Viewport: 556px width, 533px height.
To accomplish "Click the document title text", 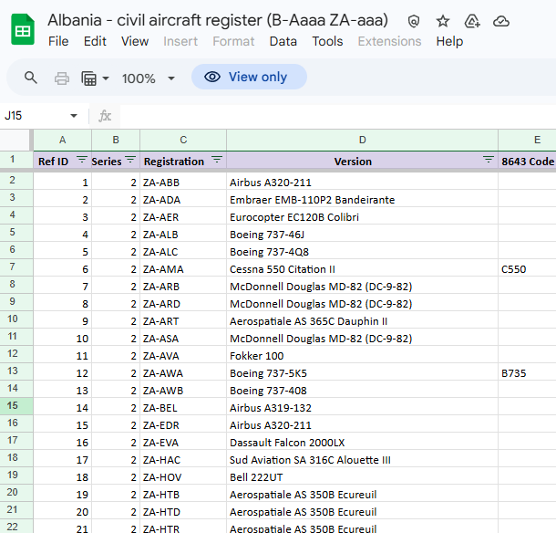I will 217,20.
